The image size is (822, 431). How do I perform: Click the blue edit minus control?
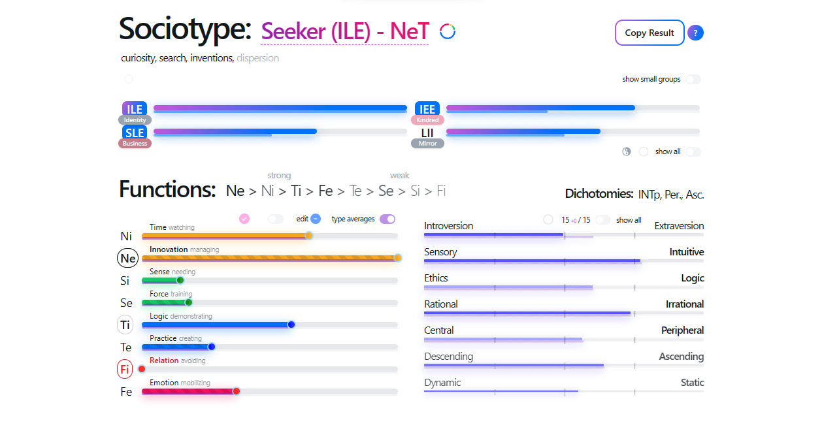(316, 219)
